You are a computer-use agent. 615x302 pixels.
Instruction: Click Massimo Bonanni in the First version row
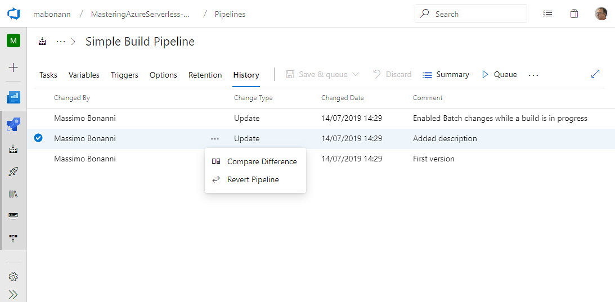85,159
